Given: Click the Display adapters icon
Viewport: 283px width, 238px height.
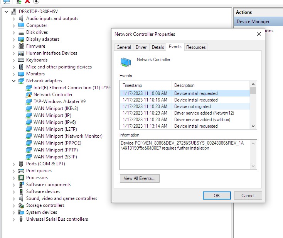Looking at the screenshot, I should coord(22,39).
